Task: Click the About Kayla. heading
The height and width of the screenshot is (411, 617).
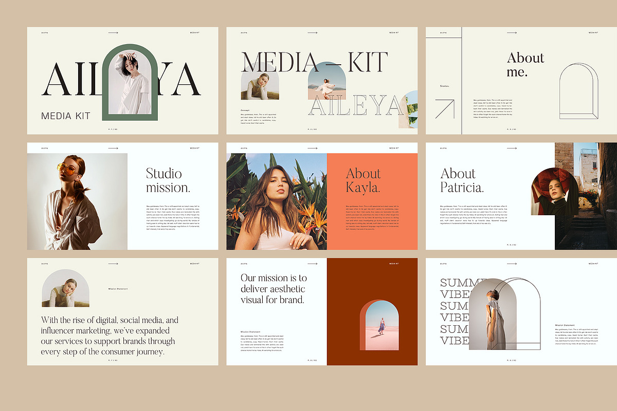Action: pos(364,180)
